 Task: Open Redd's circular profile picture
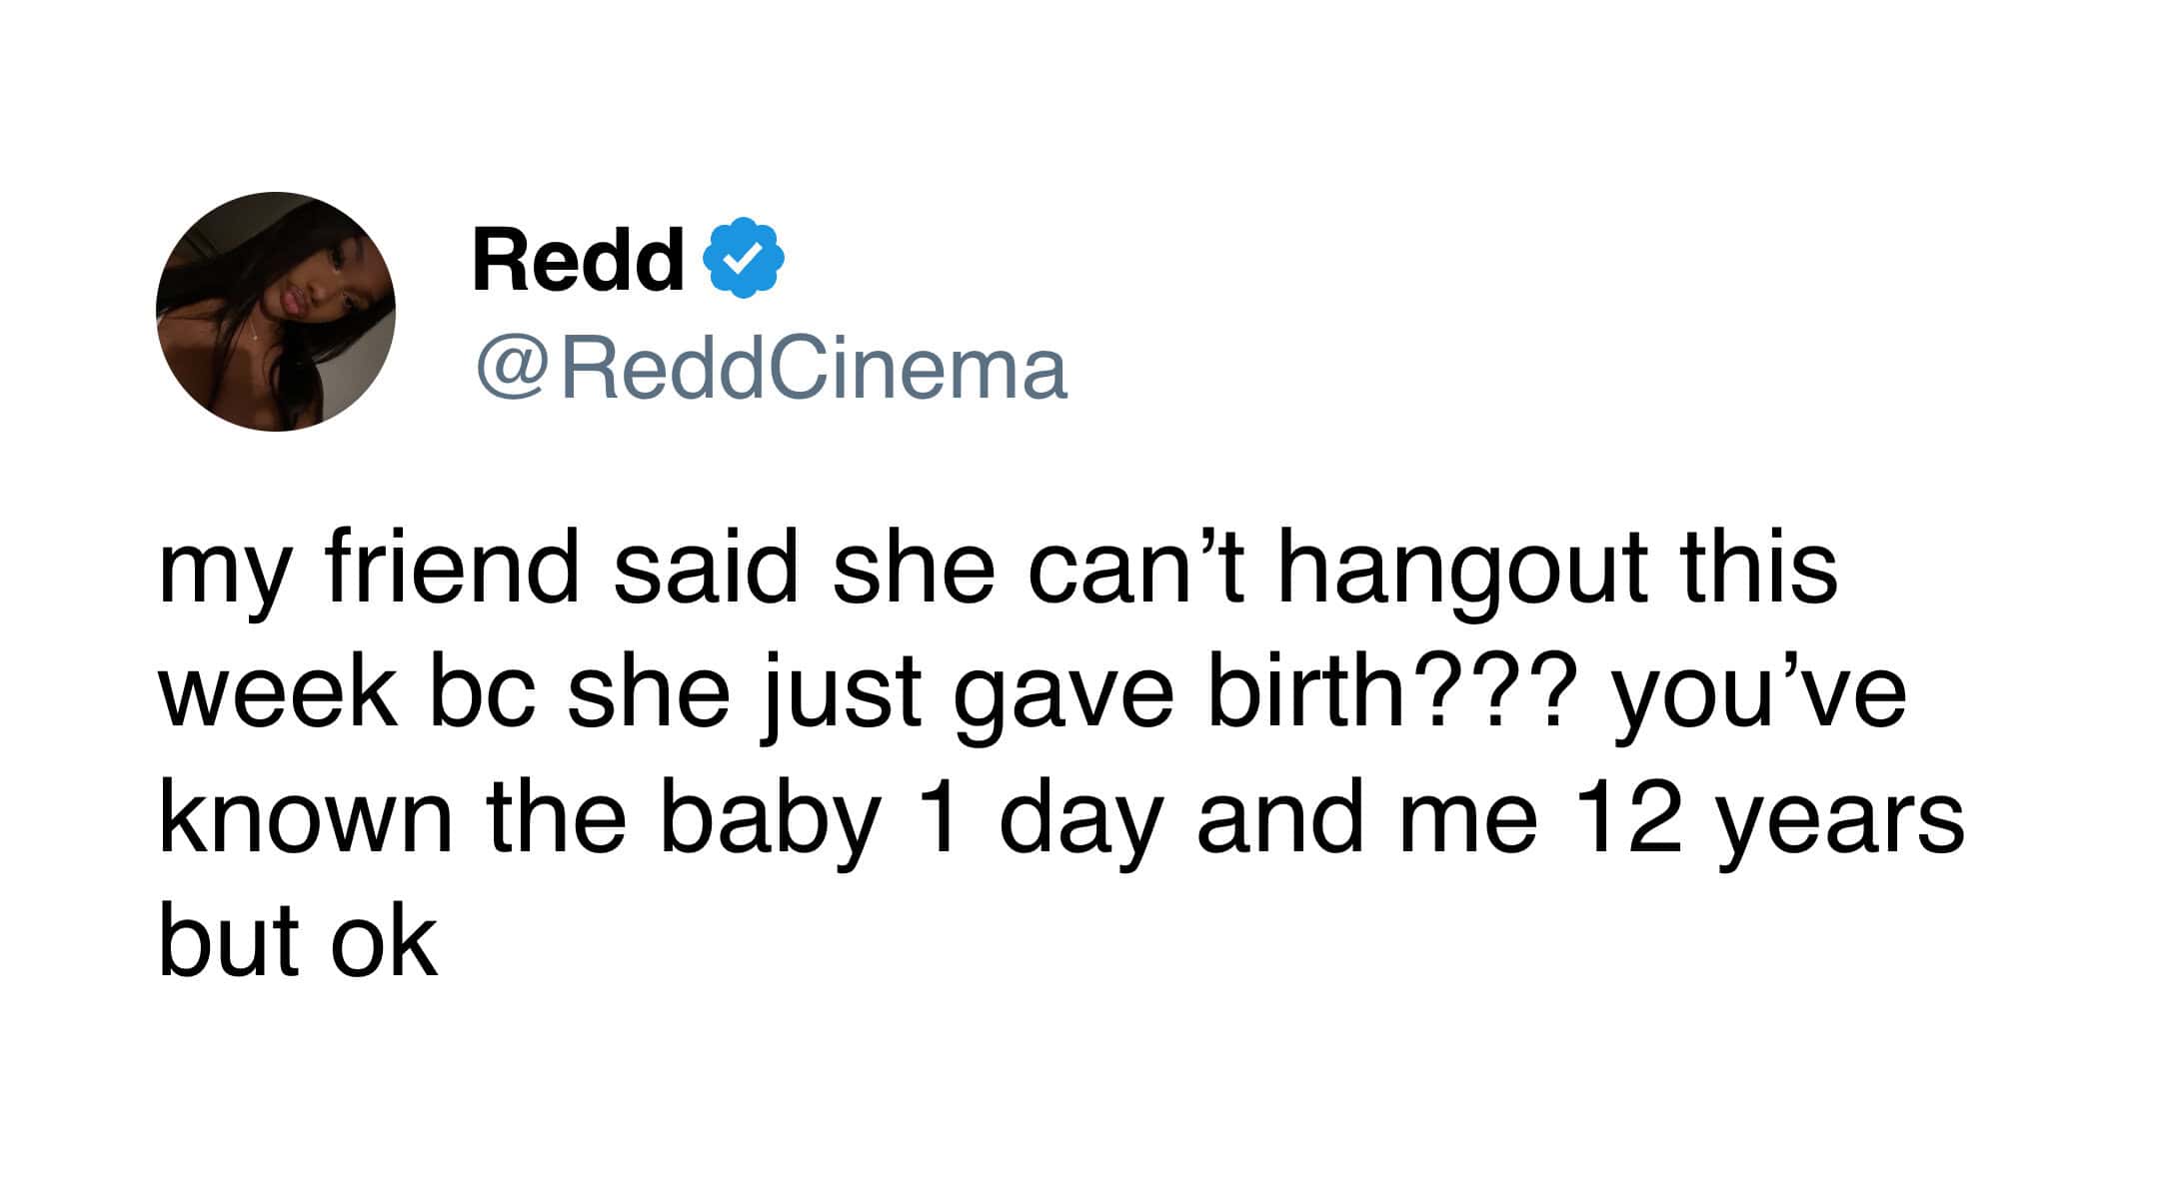click(276, 312)
